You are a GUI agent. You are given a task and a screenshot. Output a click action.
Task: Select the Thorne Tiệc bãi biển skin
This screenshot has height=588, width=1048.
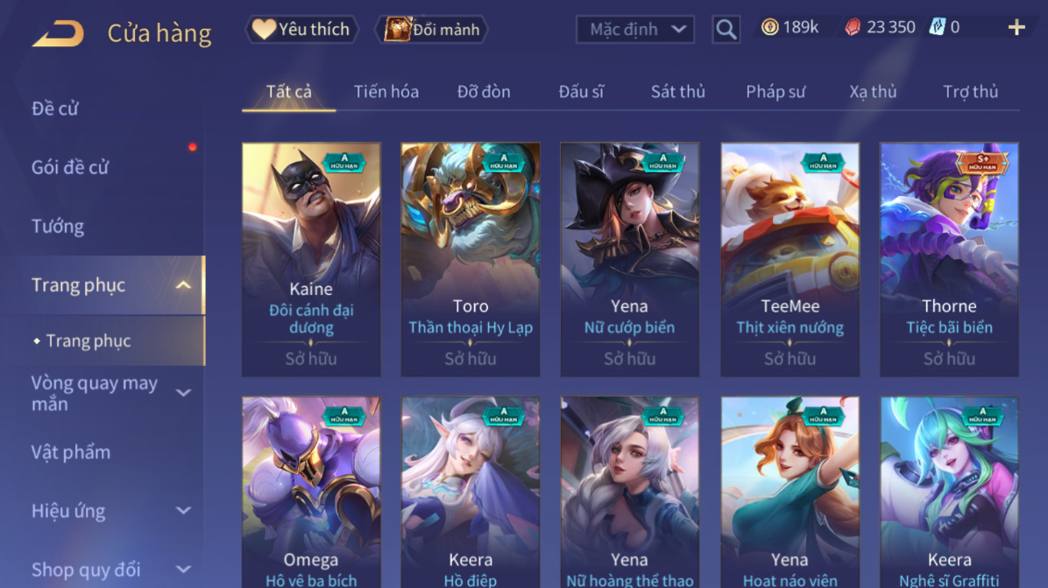949,260
